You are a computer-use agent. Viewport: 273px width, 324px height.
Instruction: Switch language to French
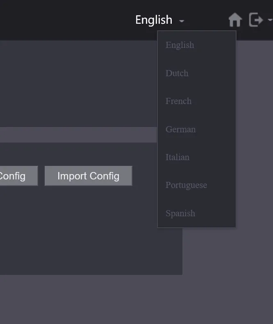(178, 101)
